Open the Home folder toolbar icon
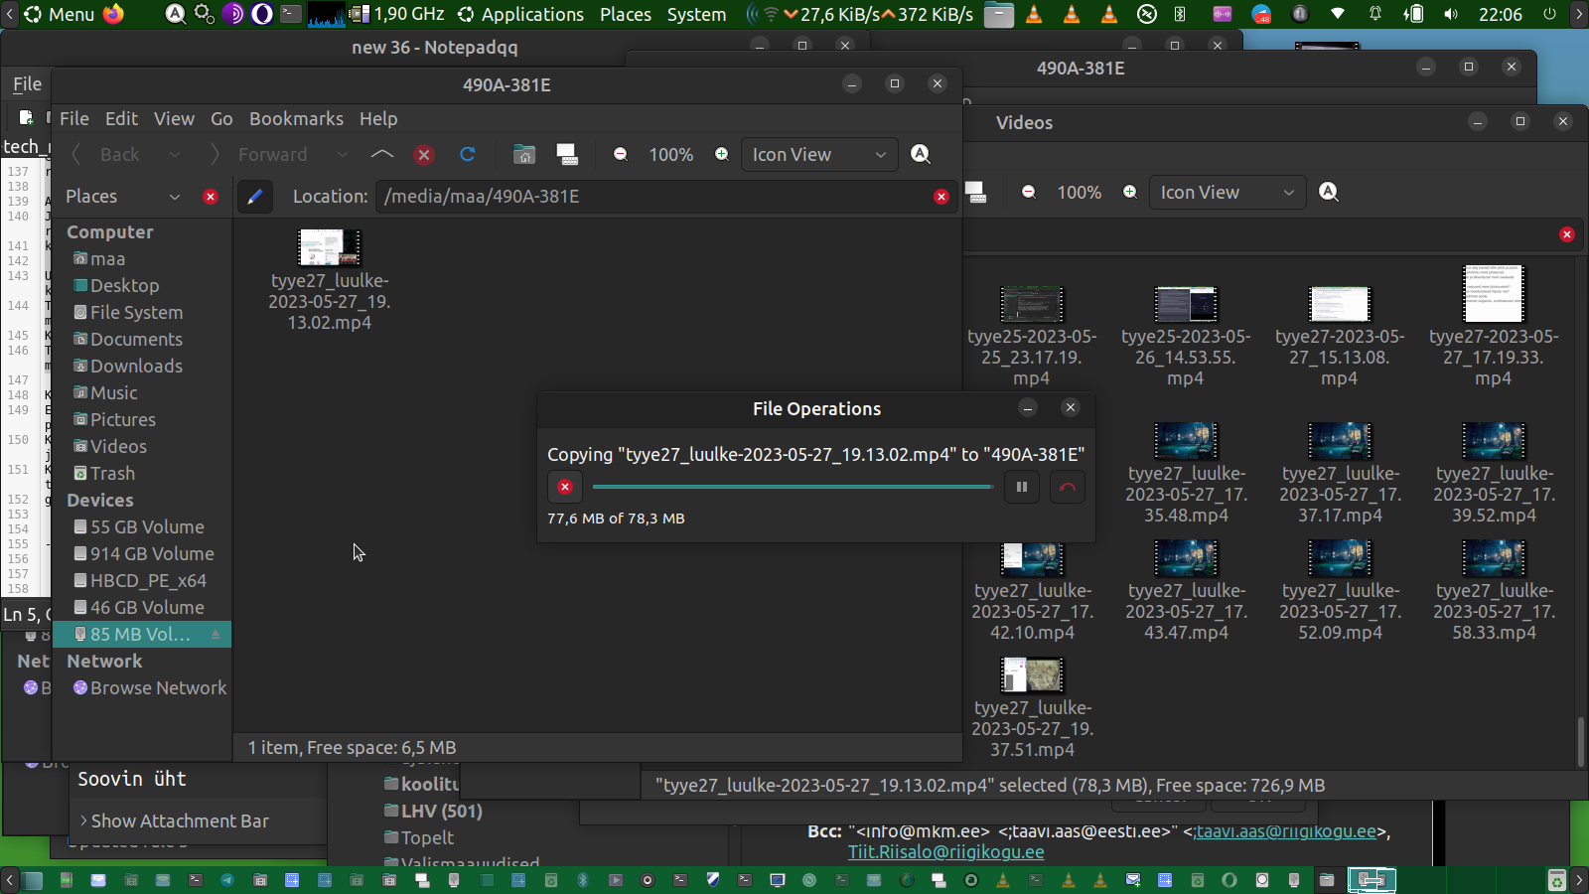Viewport: 1589px width, 894px height. pyautogui.click(x=524, y=154)
